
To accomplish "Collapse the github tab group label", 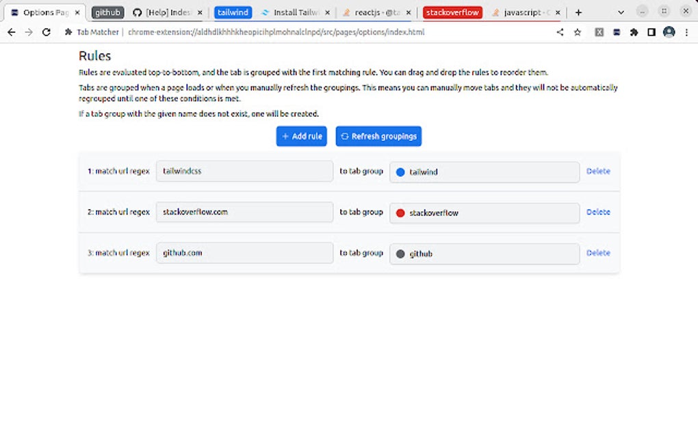I will 107,12.
